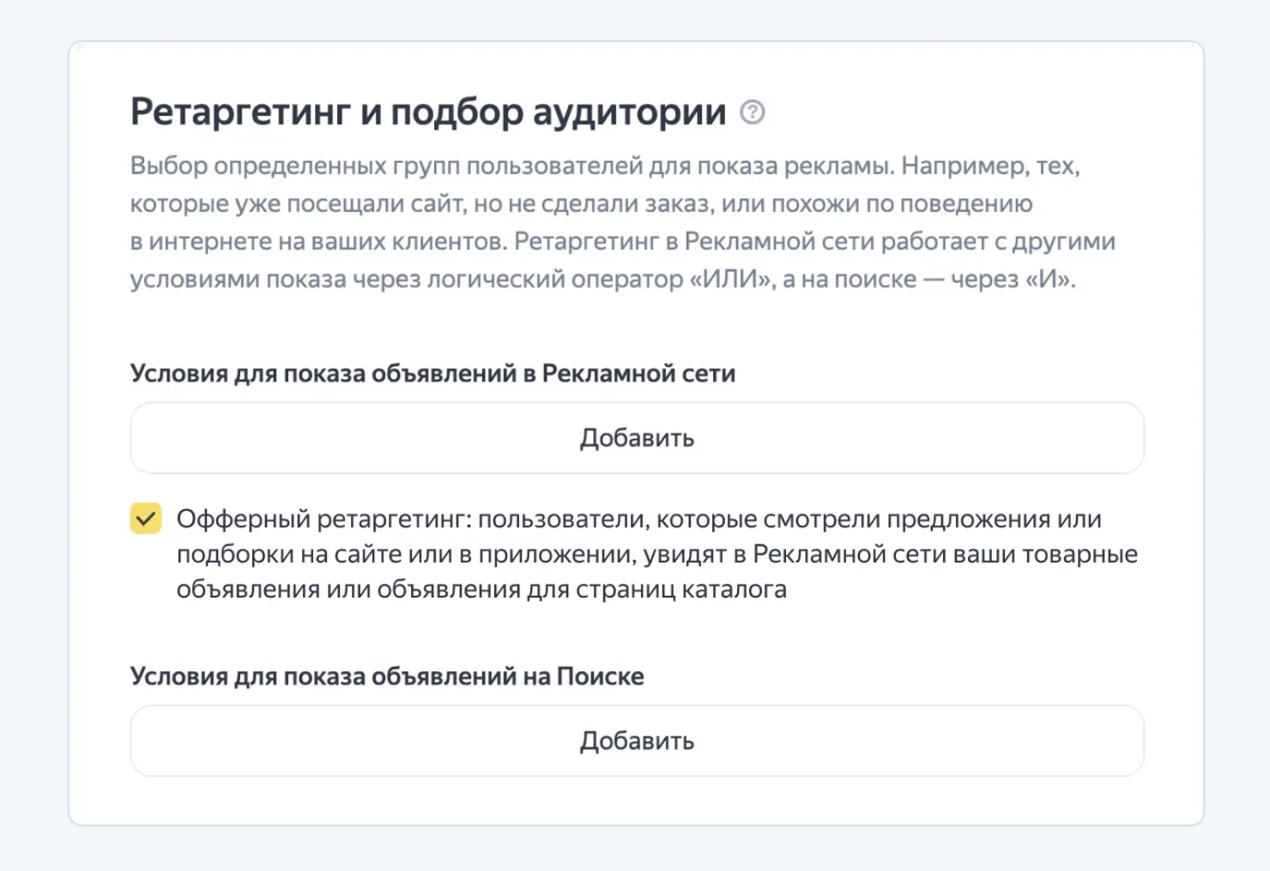Click the Офферный ретаргетинг description text
This screenshot has height=871, width=1270.
[656, 554]
